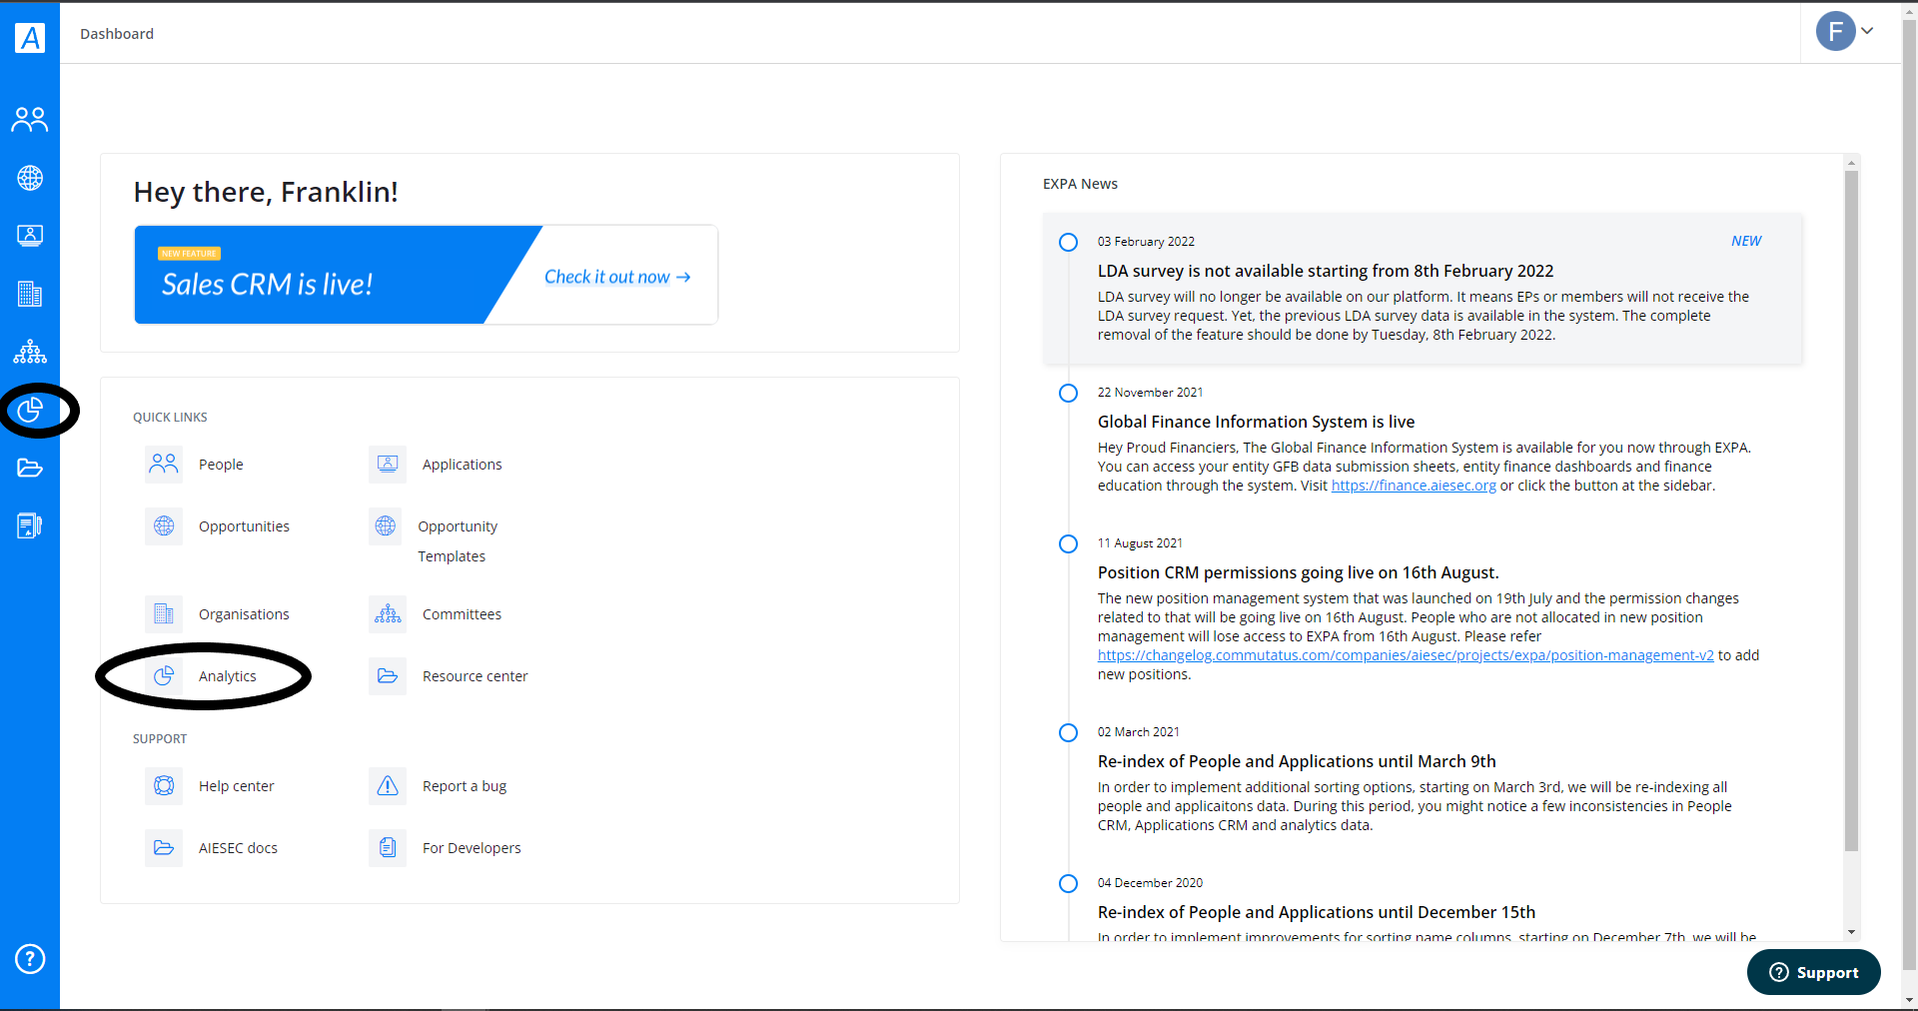The height and width of the screenshot is (1011, 1918).
Task: Open the Help center support link
Action: [x=237, y=786]
